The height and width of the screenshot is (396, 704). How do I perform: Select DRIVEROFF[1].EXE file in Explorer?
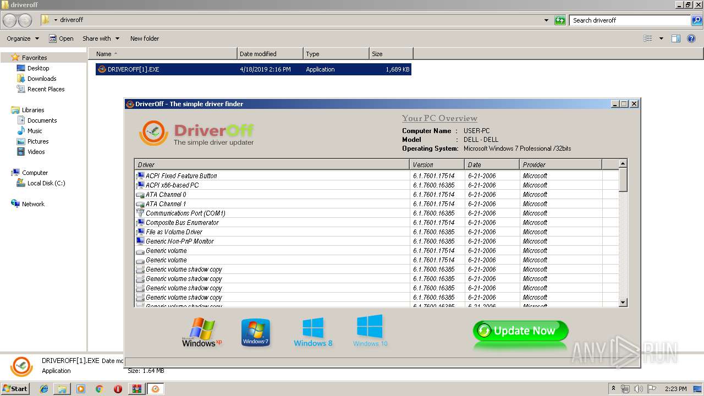pyautogui.click(x=253, y=69)
